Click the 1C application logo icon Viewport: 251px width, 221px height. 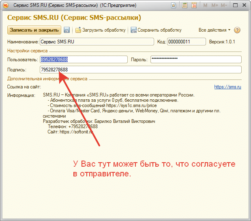click(x=6, y=6)
